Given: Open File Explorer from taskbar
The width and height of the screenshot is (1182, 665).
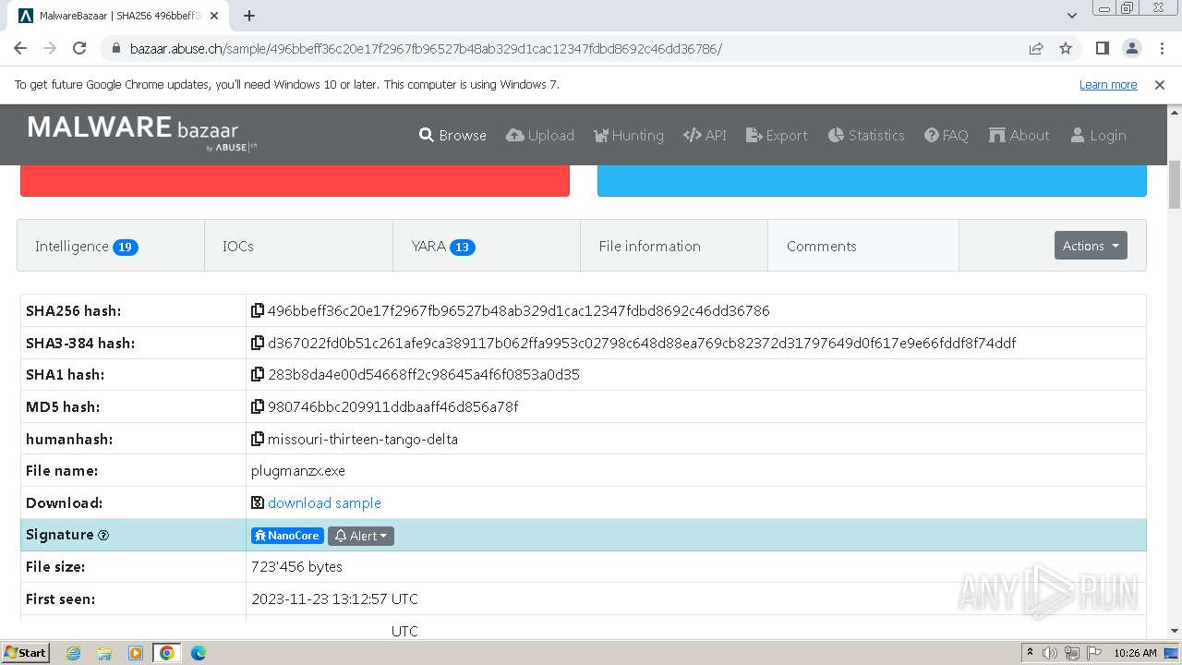Looking at the screenshot, I should click(x=104, y=653).
